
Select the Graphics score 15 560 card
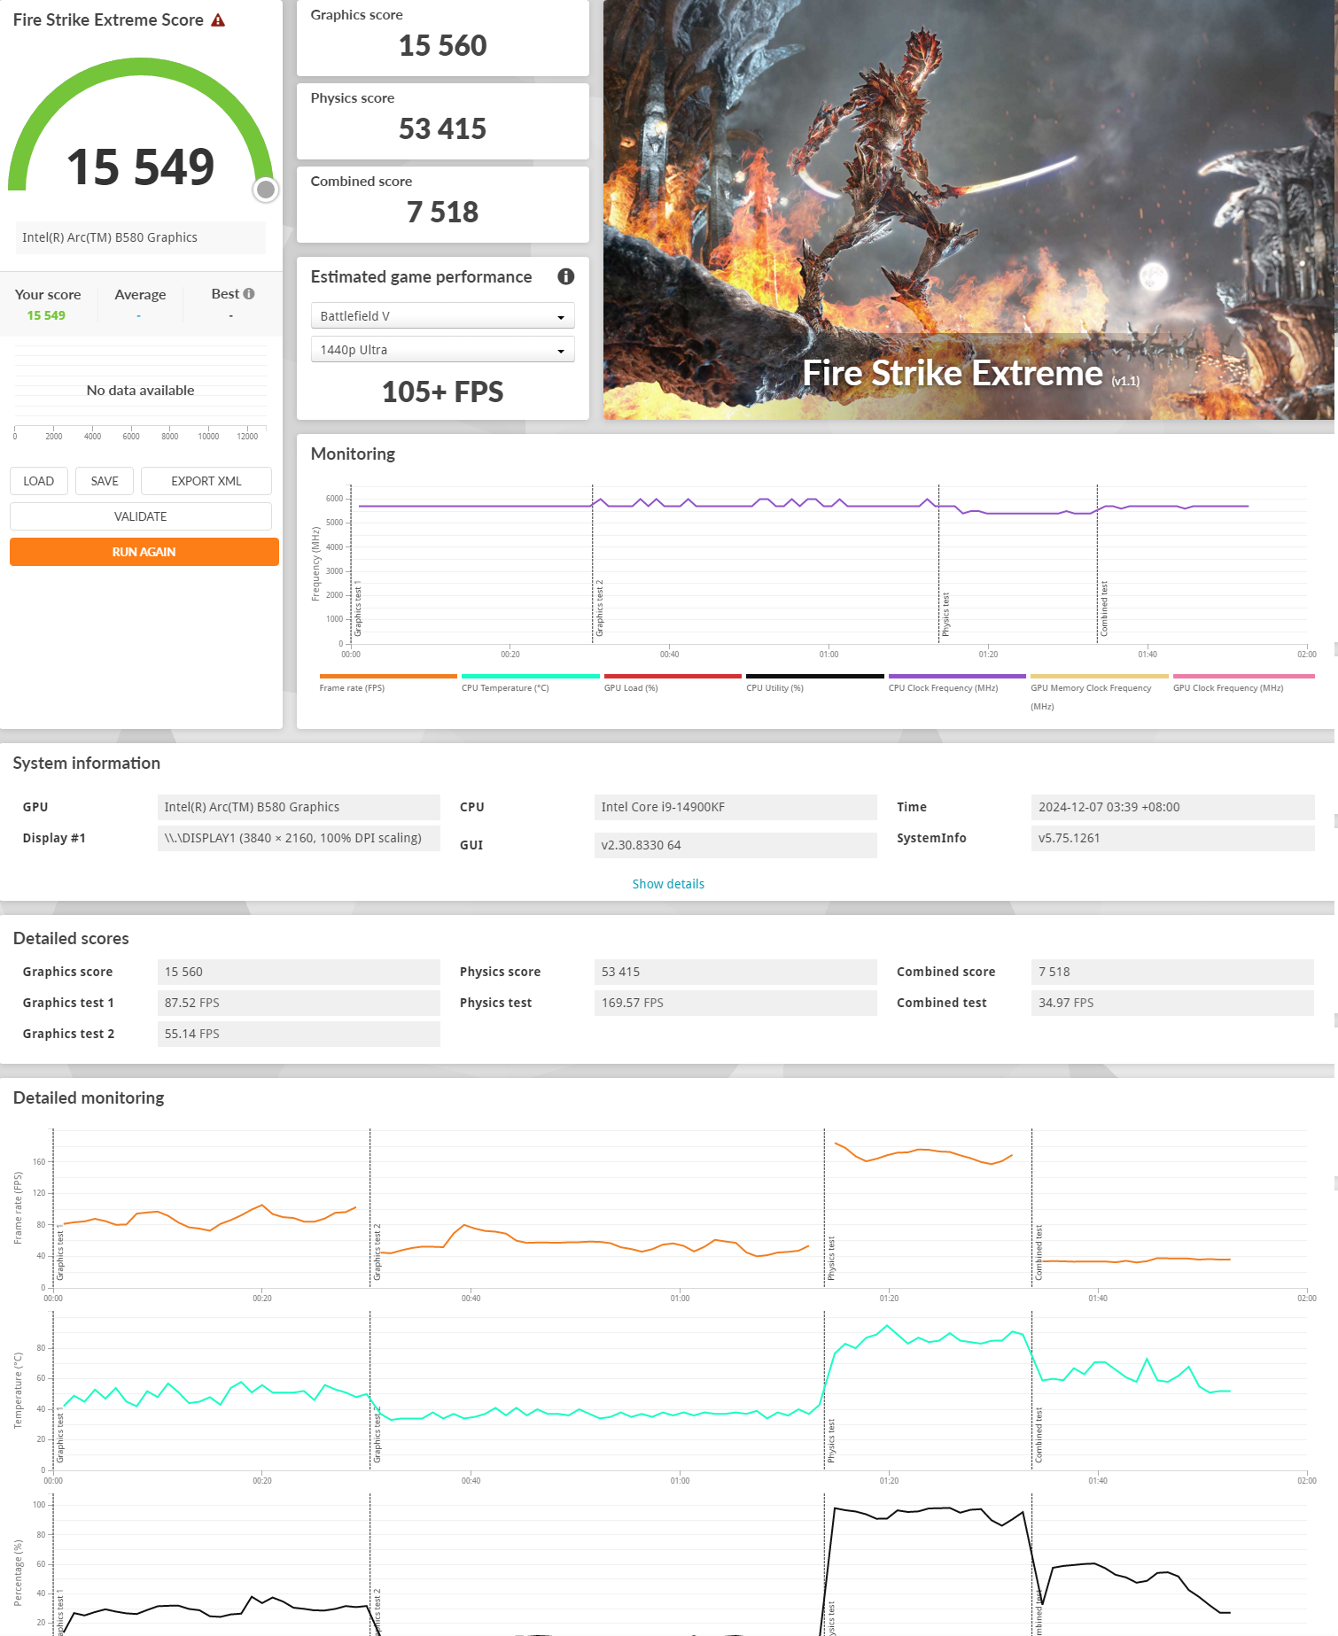tap(442, 38)
